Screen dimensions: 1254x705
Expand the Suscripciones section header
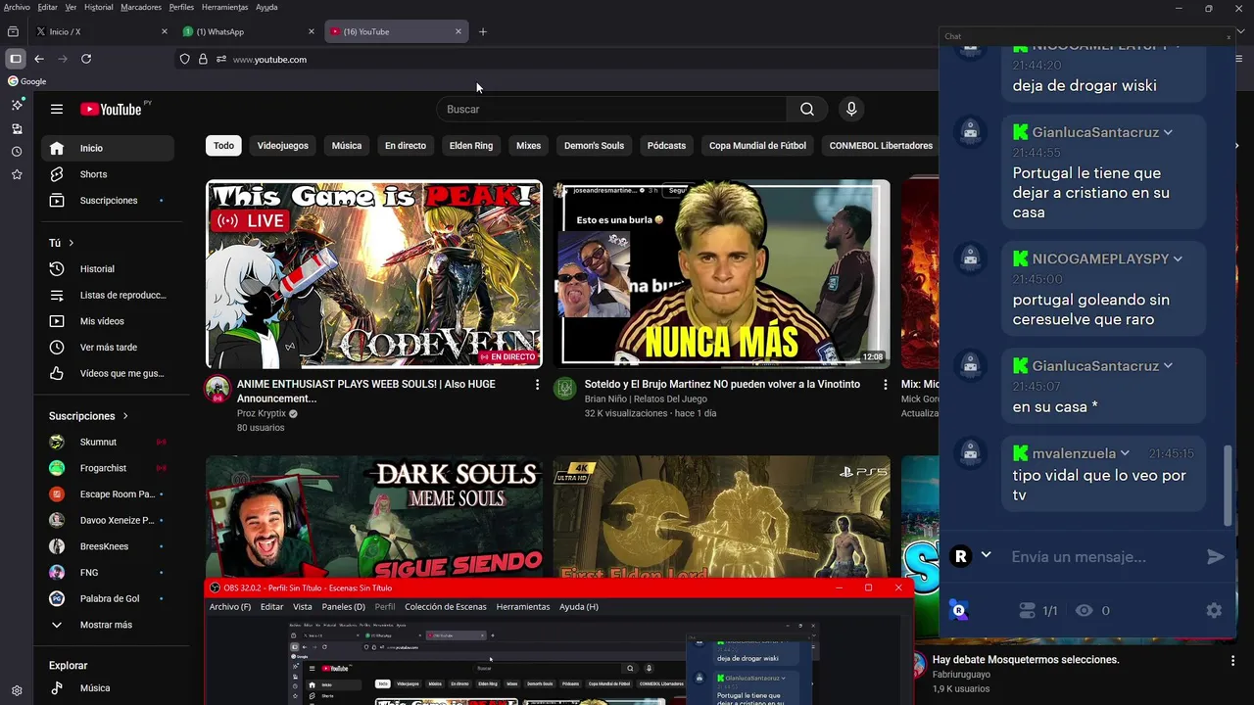89,416
